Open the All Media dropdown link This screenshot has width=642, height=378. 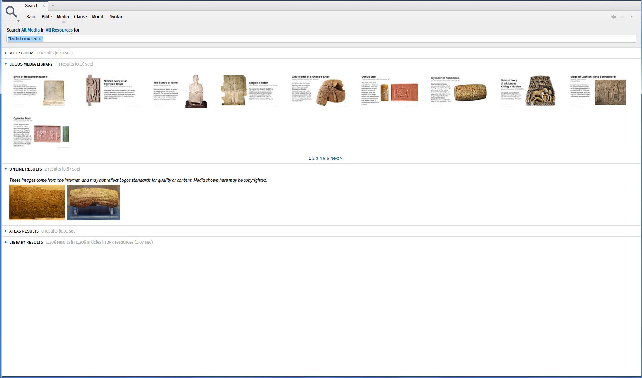coord(31,30)
